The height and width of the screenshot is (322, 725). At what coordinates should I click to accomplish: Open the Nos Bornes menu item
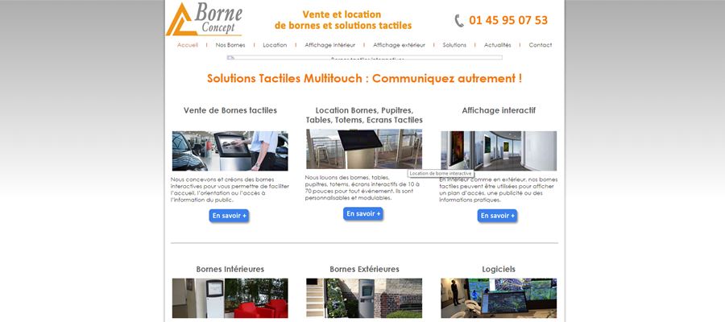230,45
